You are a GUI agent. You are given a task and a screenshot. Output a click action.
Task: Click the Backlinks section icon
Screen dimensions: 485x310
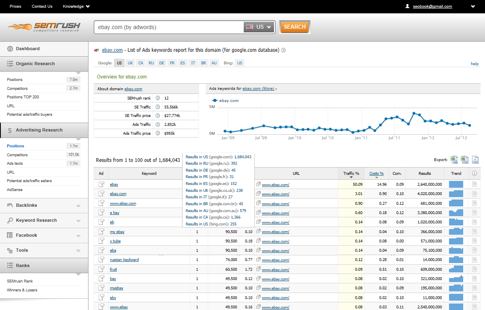(x=10, y=205)
